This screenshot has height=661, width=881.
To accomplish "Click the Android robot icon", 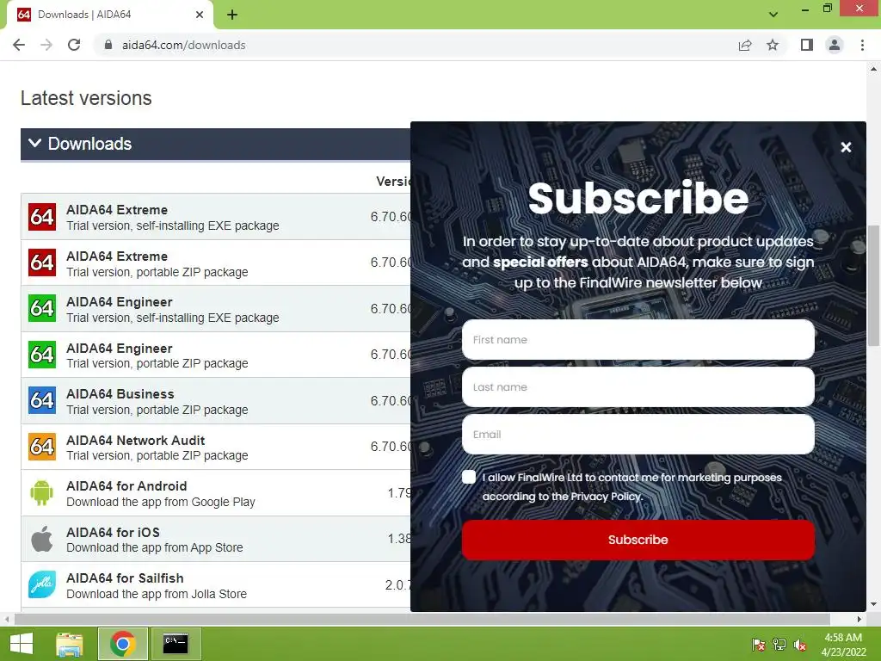I will coord(42,493).
